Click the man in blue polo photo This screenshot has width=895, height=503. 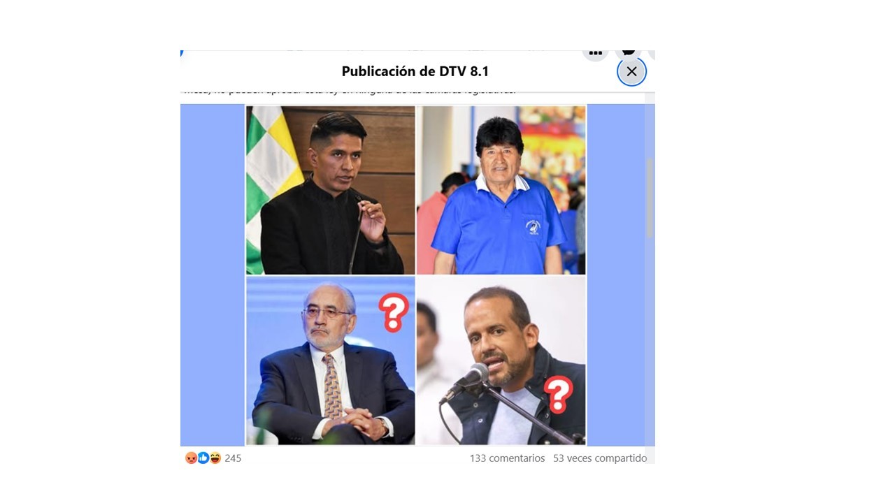[x=501, y=190]
